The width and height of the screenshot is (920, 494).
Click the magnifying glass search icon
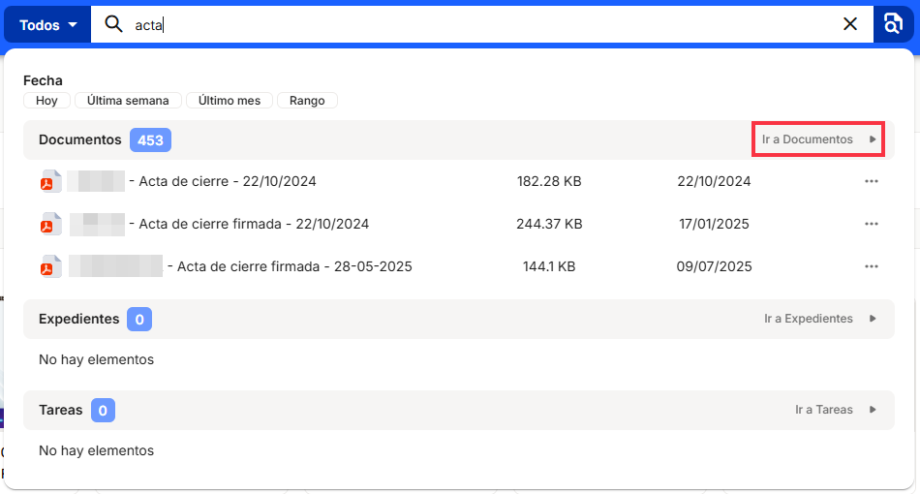click(114, 24)
